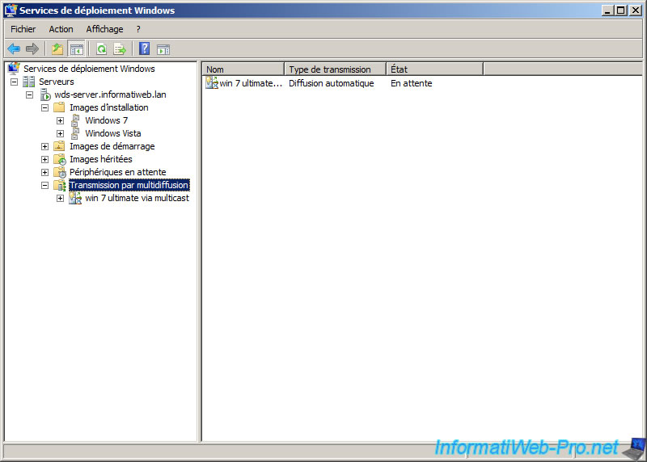Click the En attente status cell
Viewport: 647px width, 462px height.
point(412,83)
